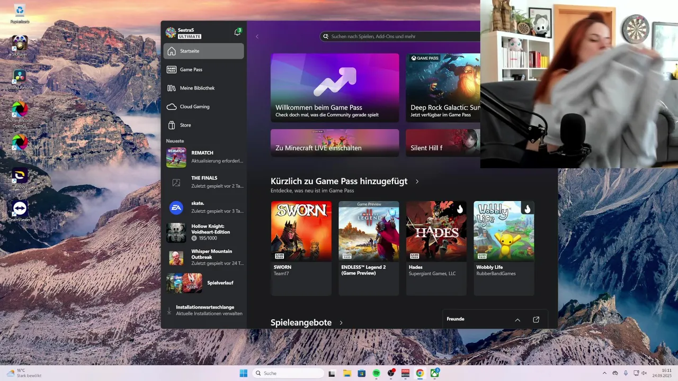The image size is (678, 381).
Task: Open File Explorer from taskbar
Action: pyautogui.click(x=347, y=373)
